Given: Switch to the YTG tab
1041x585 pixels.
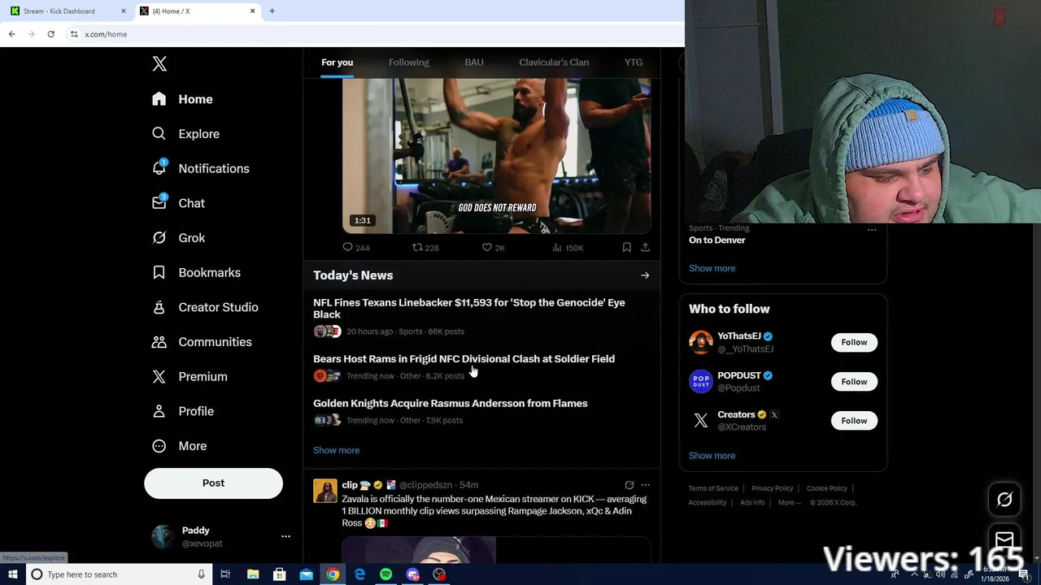Looking at the screenshot, I should pyautogui.click(x=634, y=63).
